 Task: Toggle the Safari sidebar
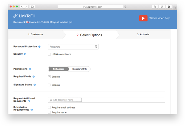32,7
